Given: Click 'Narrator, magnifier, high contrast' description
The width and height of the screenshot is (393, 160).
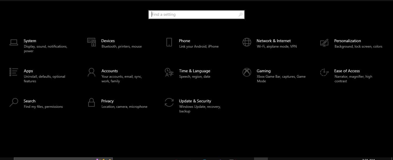Looking at the screenshot, I should (x=353, y=79).
